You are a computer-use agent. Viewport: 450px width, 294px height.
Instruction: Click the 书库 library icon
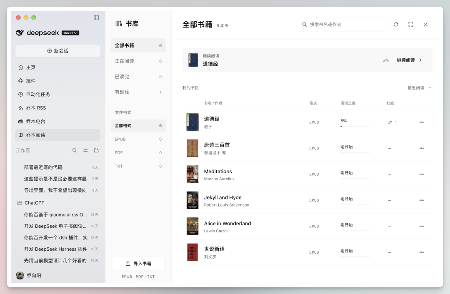[118, 23]
